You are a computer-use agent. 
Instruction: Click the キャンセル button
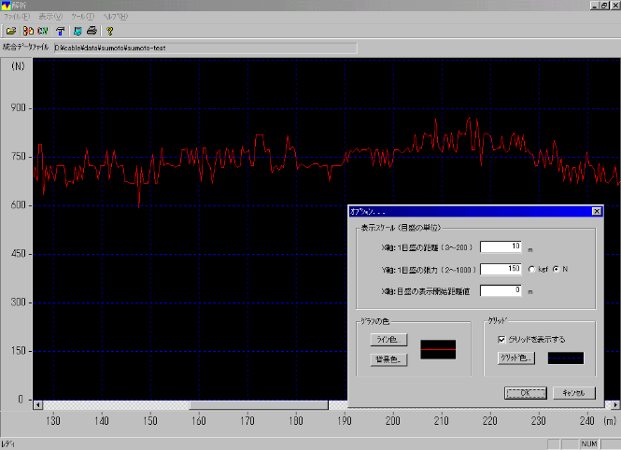tap(574, 393)
